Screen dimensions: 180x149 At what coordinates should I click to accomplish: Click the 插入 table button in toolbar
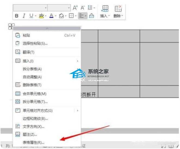point(105,11)
